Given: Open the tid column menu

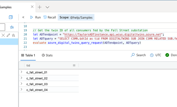Looking at the screenshot, I should tap(74, 66).
